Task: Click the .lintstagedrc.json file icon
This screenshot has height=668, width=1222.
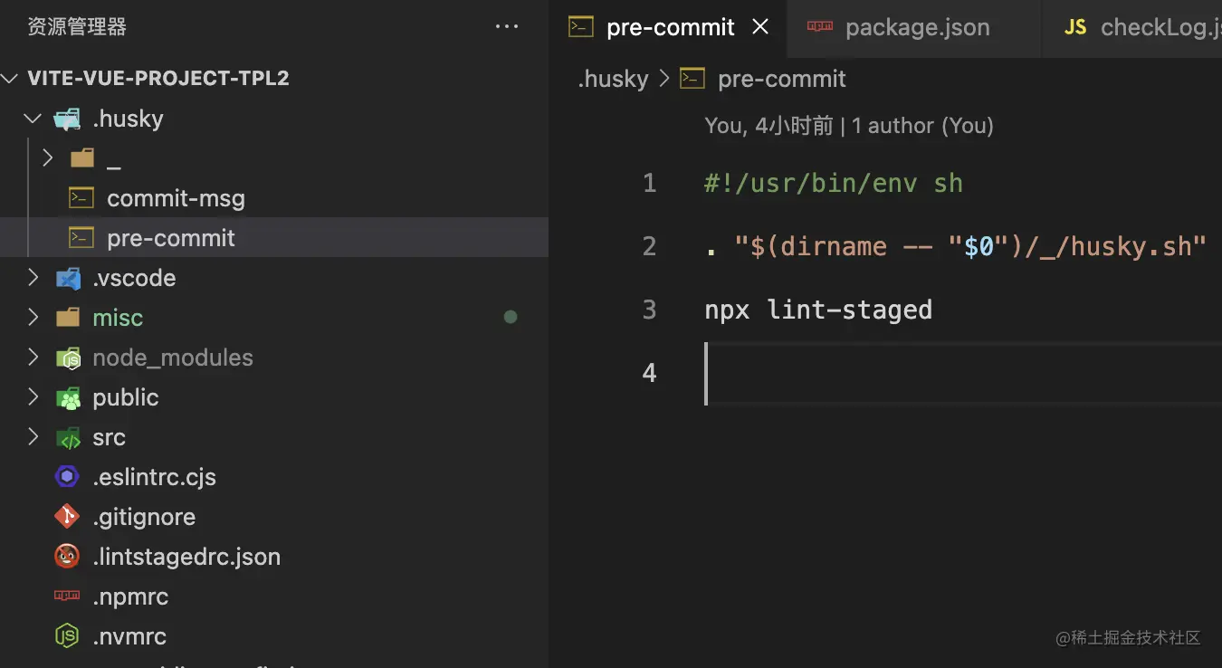Action: (x=68, y=557)
